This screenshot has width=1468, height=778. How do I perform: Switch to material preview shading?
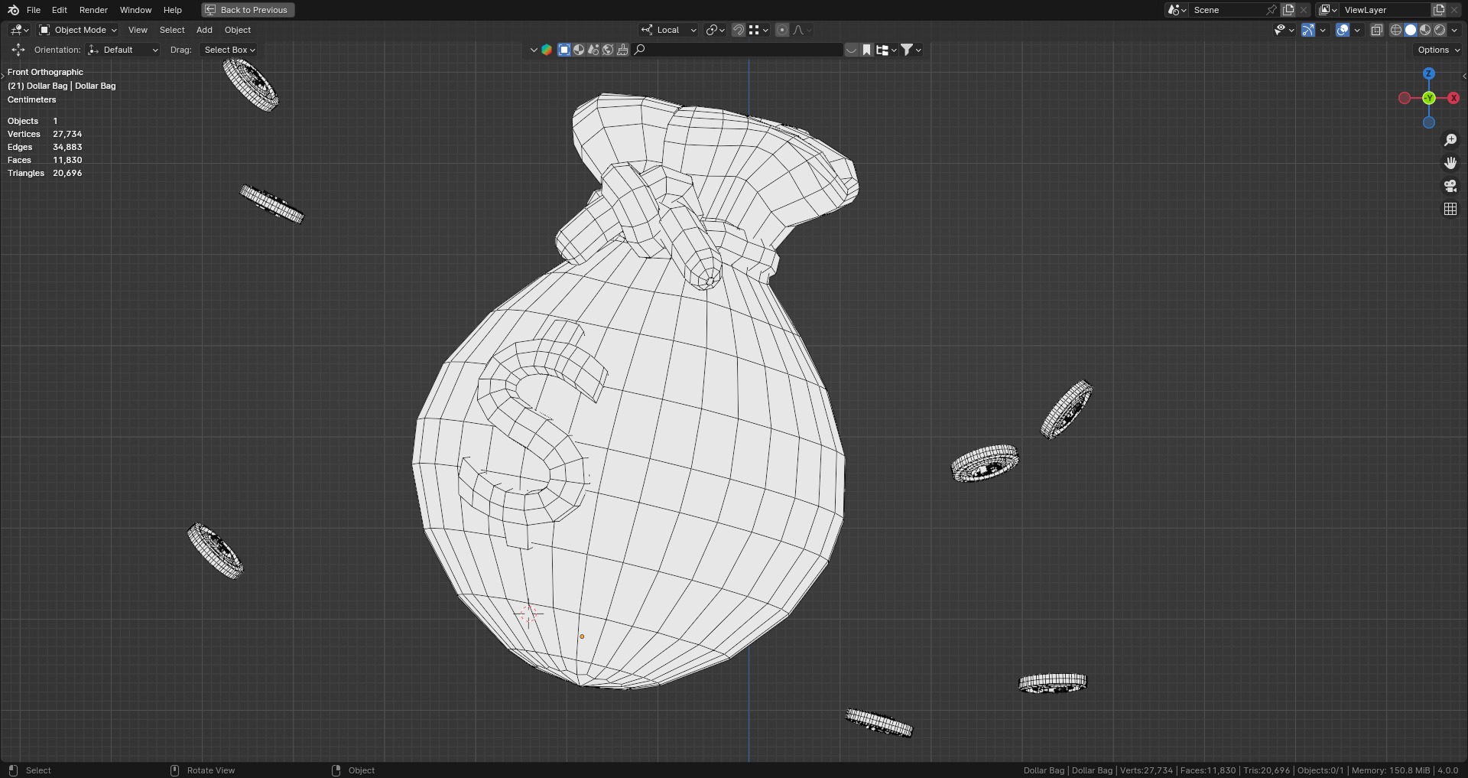[x=1425, y=30]
